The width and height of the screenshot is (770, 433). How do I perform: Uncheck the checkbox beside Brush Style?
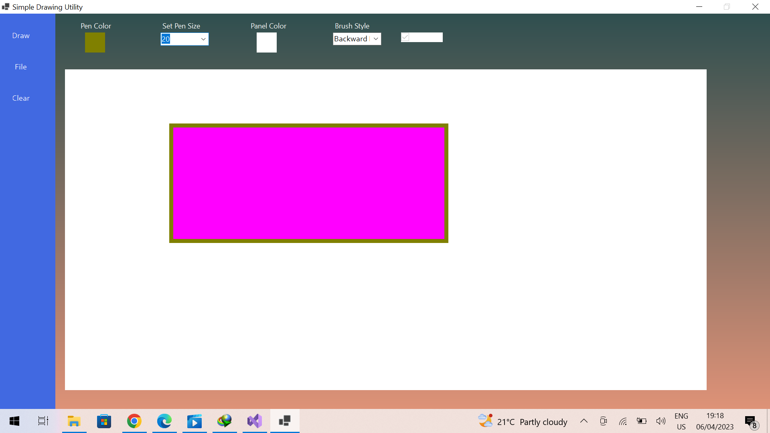(405, 37)
